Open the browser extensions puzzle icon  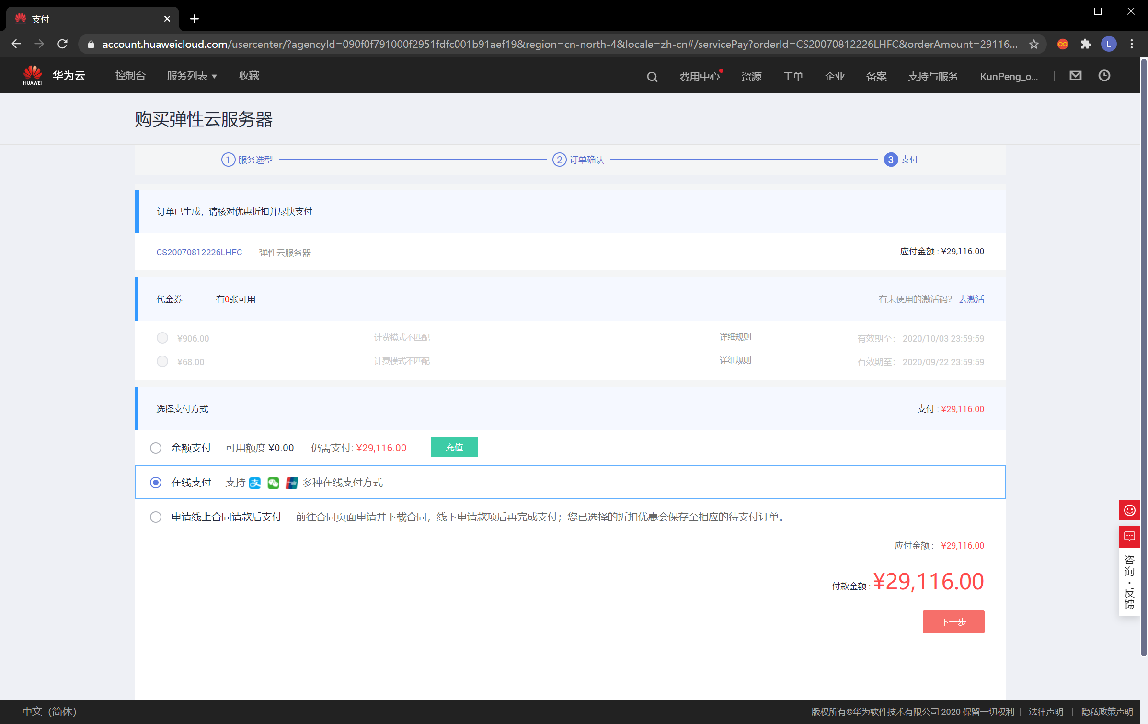point(1085,44)
